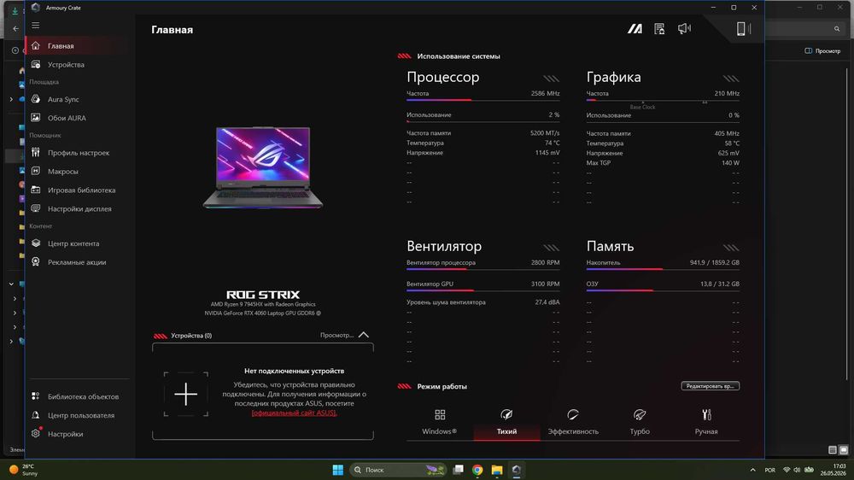Click the device panel icon in header
854x480 pixels.
point(743,29)
